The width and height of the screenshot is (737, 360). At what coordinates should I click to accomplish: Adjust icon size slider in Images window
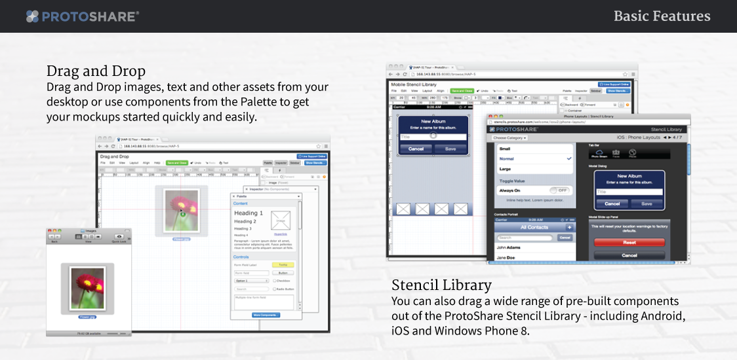pos(116,334)
